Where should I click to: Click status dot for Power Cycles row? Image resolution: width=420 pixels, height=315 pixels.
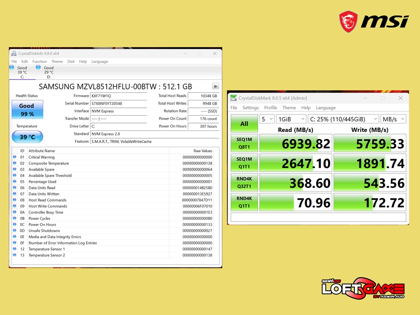(14, 218)
